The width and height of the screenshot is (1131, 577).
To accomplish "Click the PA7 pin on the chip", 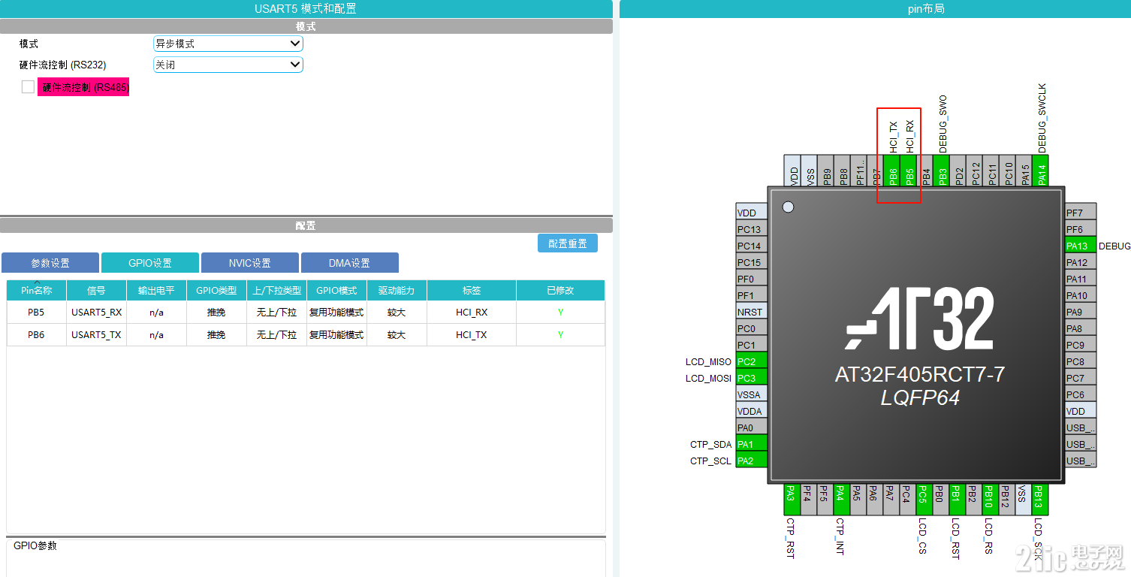I will point(890,500).
